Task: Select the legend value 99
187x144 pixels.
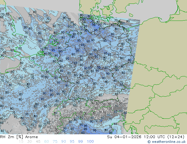Action: (81, 142)
